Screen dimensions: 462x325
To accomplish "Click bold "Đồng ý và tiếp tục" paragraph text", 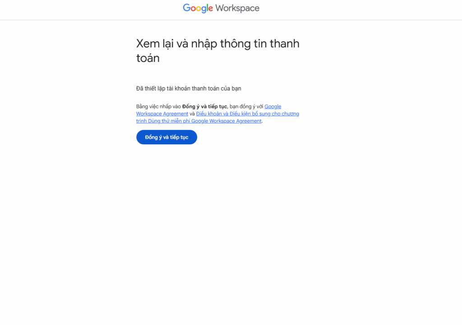I will point(204,107).
